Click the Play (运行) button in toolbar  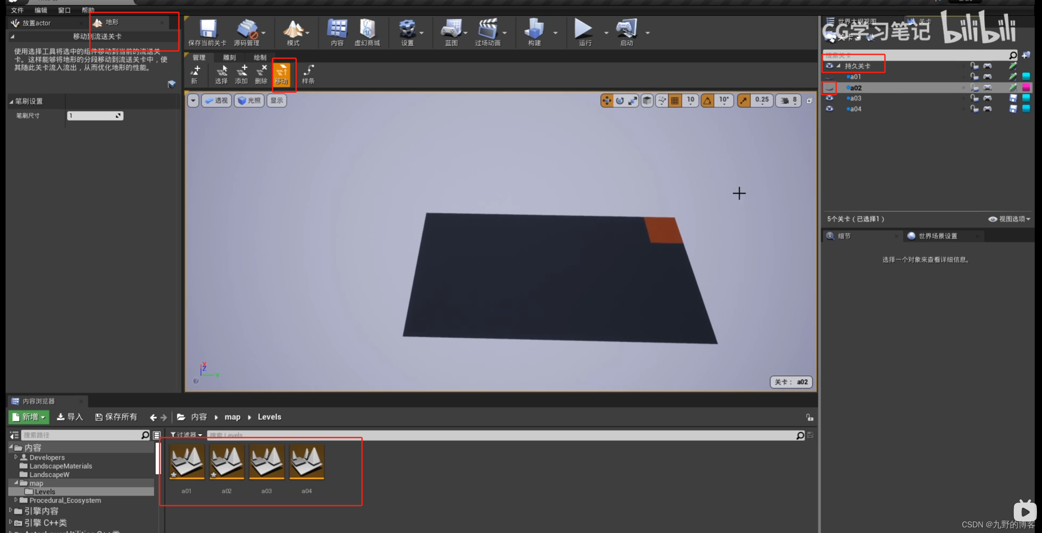583,29
